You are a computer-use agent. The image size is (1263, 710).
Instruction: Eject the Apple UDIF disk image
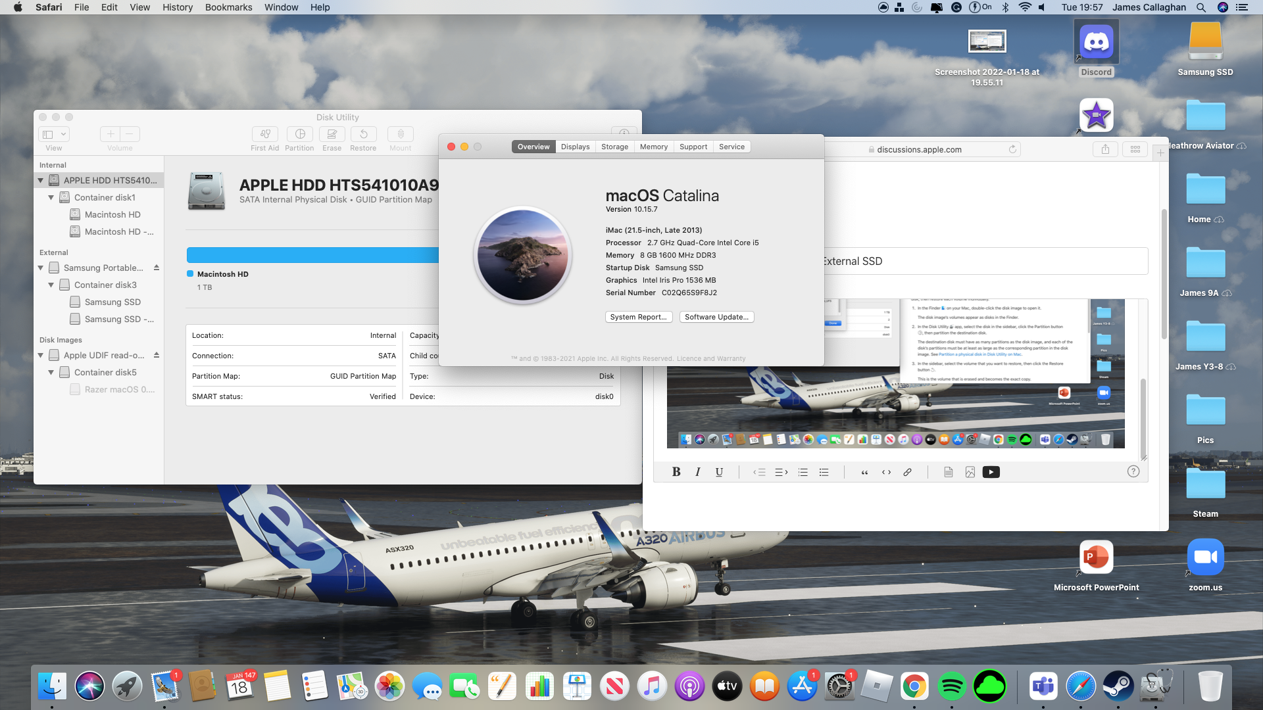pos(157,355)
